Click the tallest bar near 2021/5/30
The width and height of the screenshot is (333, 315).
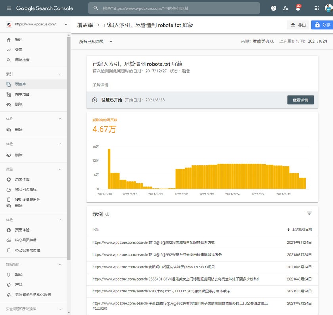click(109, 169)
